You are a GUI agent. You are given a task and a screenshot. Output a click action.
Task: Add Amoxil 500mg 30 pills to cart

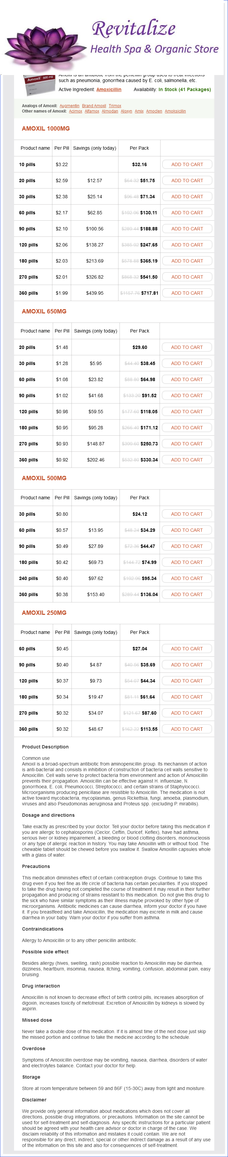pyautogui.click(x=187, y=514)
